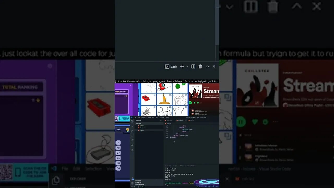Close the nerf.lol editor tab
The height and width of the screenshot is (188, 334).
pos(186,121)
